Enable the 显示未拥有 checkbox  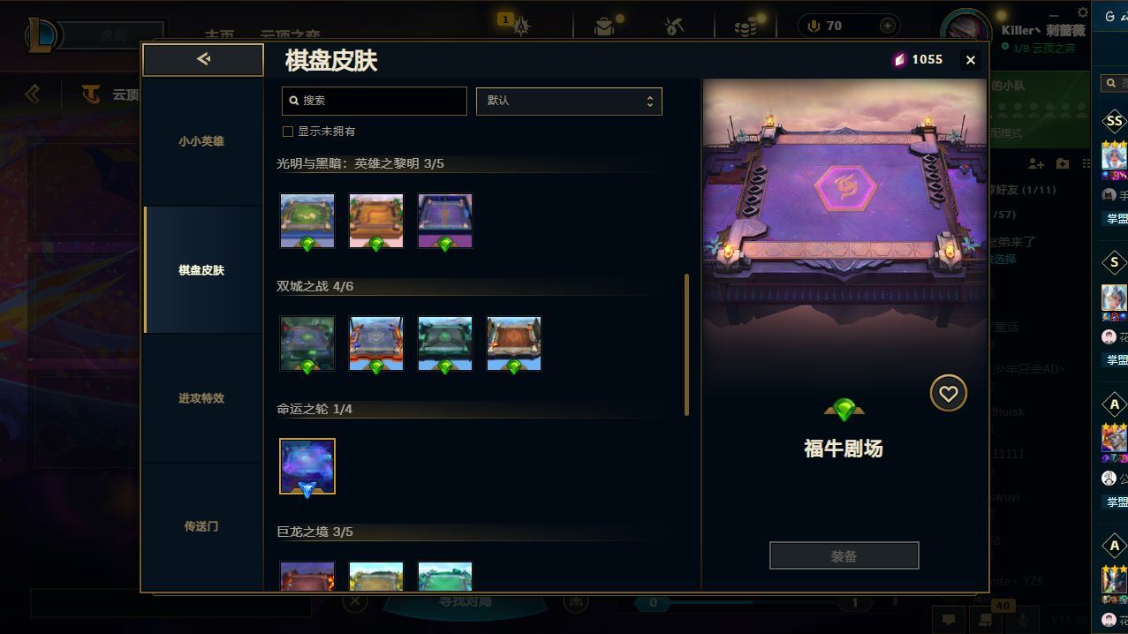click(287, 132)
